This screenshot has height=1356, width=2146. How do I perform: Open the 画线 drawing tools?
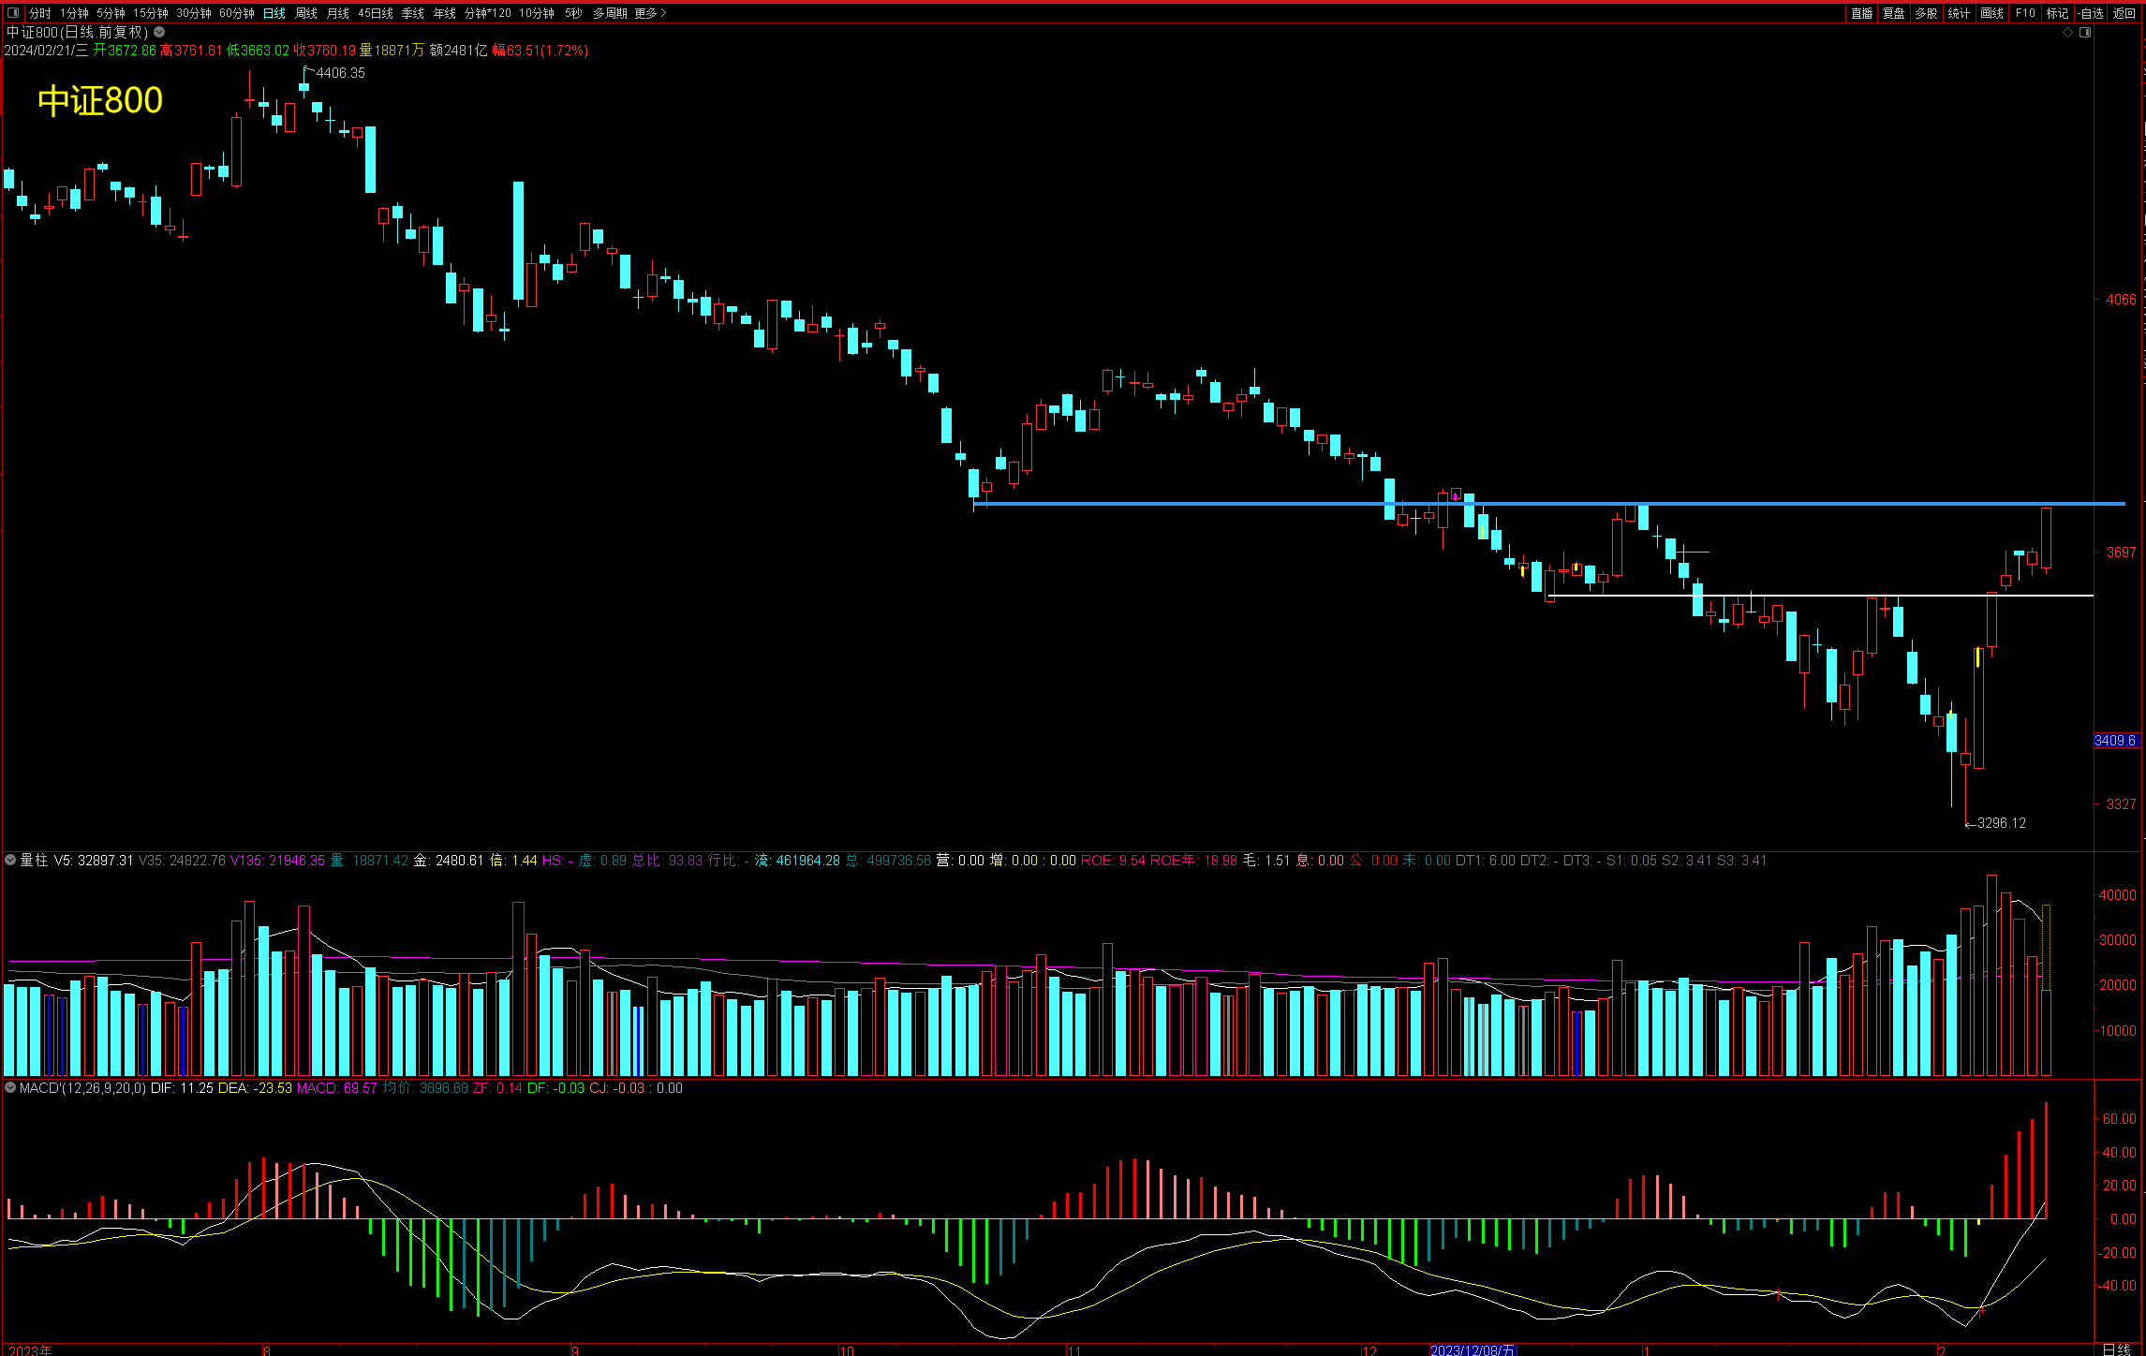[1991, 13]
